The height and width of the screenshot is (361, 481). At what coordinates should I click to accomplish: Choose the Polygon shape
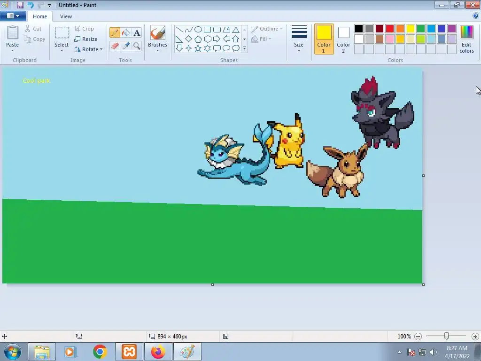pos(226,30)
